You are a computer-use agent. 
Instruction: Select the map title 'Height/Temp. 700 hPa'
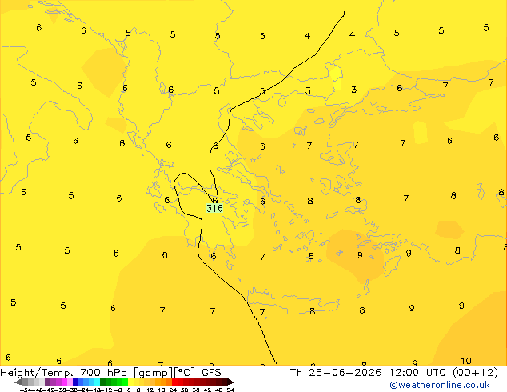[x=65, y=373]
